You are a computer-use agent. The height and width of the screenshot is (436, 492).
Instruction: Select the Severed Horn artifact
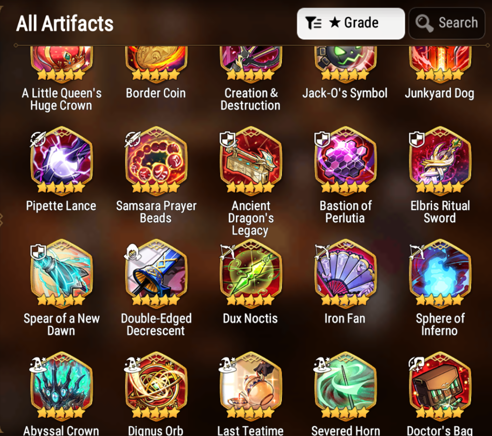345,385
